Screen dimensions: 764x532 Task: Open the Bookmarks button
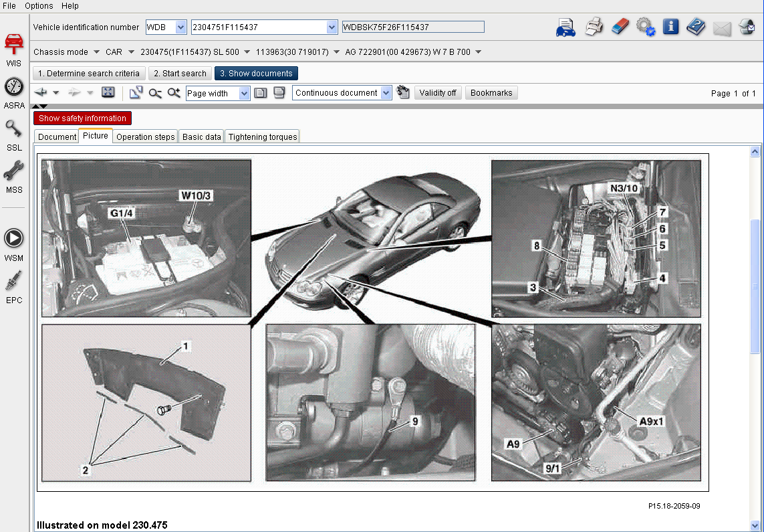click(491, 92)
